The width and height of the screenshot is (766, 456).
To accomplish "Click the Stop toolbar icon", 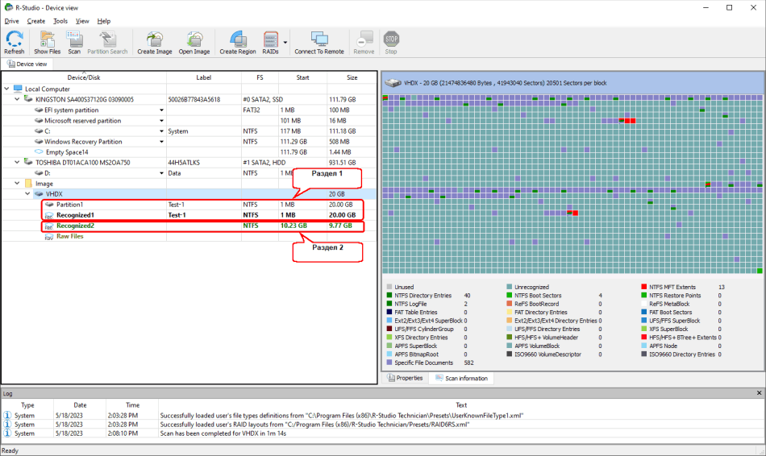I will (391, 43).
